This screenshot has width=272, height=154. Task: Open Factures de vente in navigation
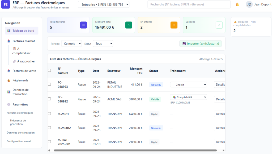[24, 71]
